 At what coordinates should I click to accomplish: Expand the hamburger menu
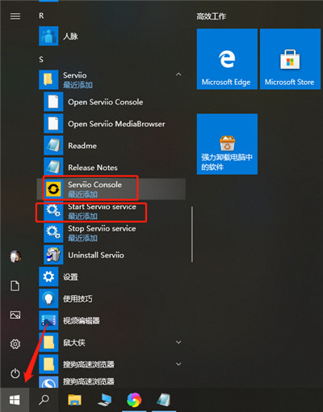pyautogui.click(x=15, y=16)
